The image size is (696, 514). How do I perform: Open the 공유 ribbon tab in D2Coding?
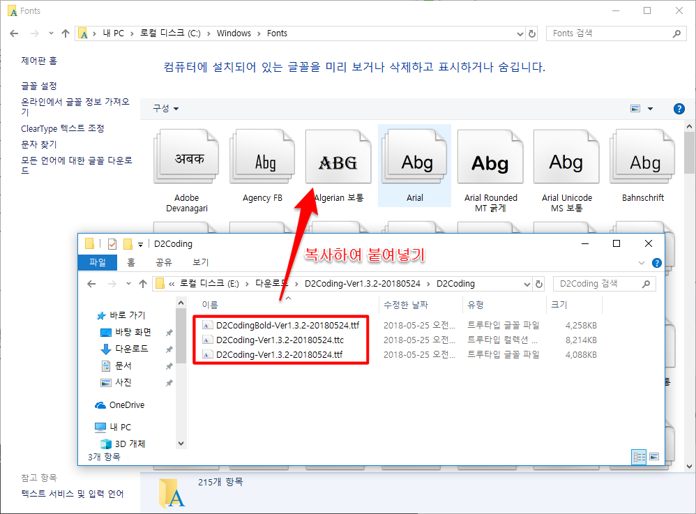(x=164, y=262)
